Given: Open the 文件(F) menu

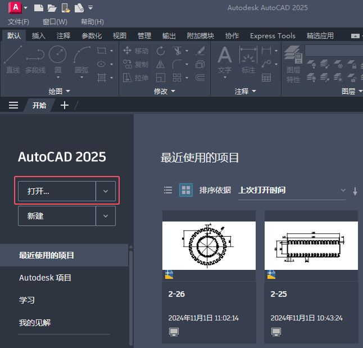Looking at the screenshot, I should 19,22.
